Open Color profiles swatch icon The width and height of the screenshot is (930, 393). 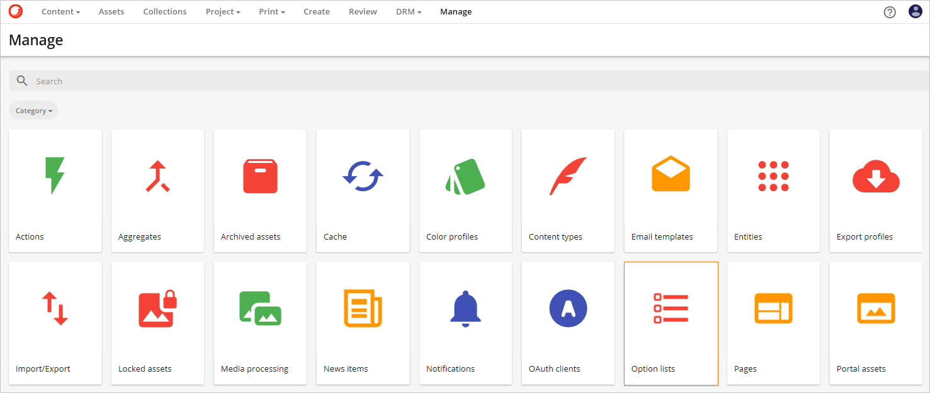[465, 176]
